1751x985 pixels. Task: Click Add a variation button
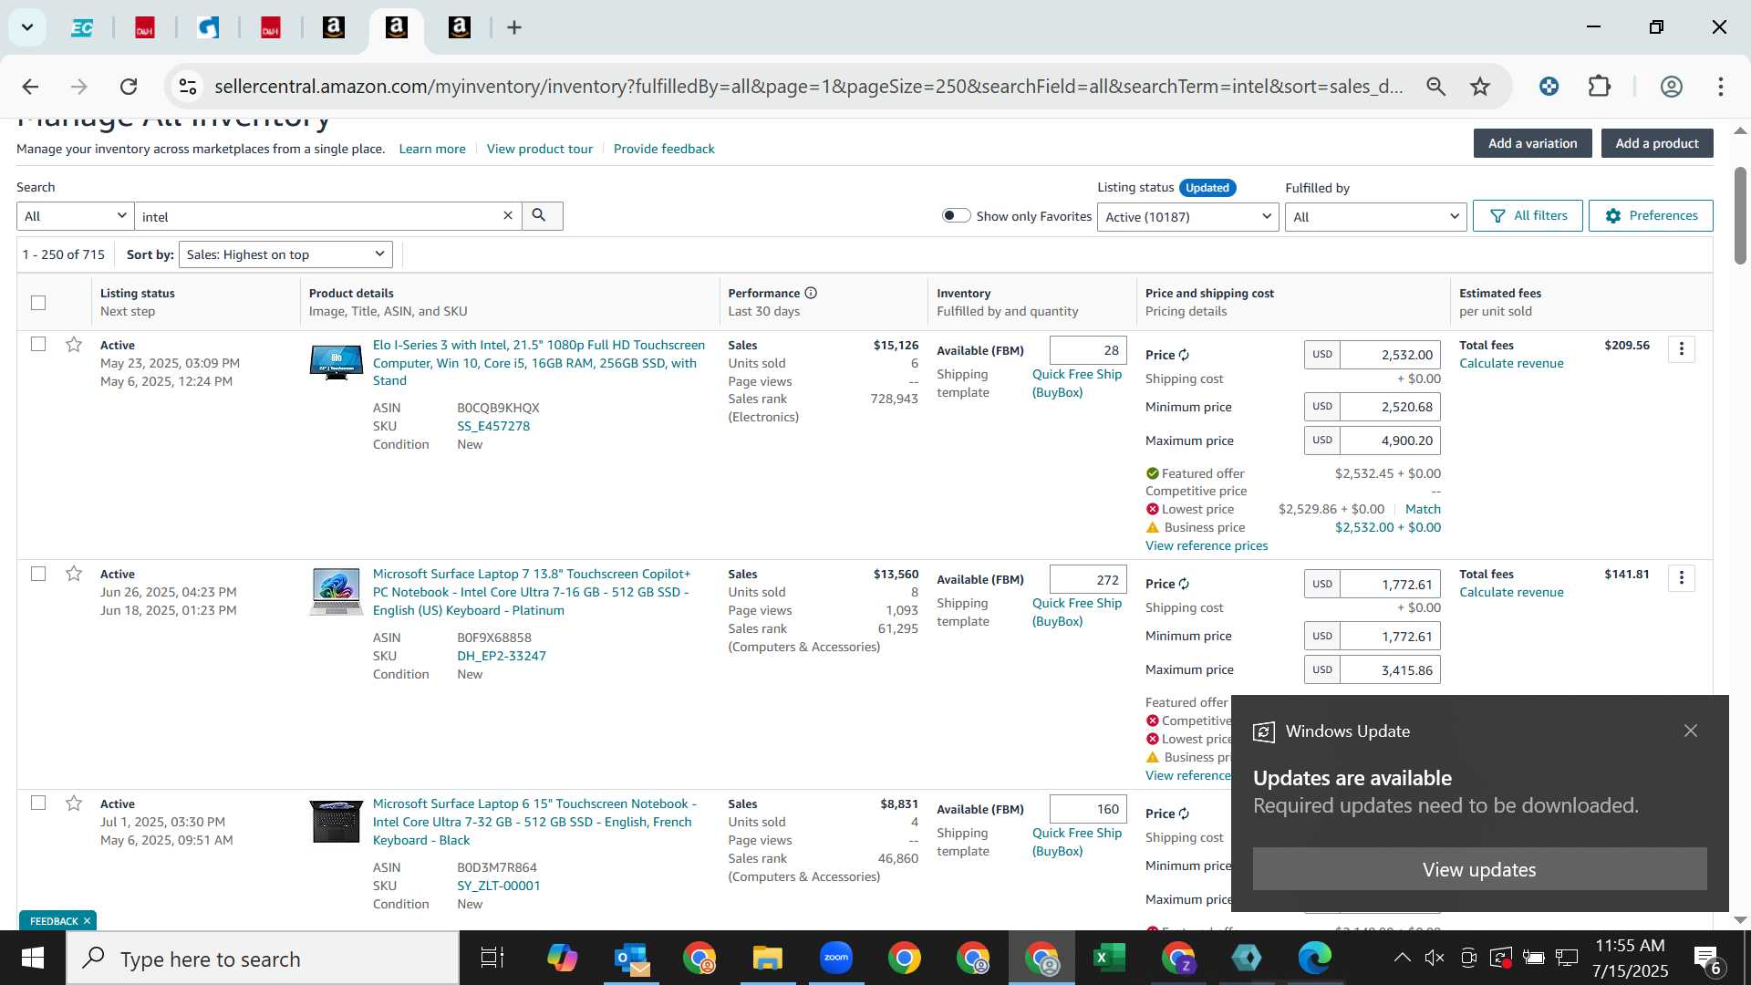pyautogui.click(x=1532, y=143)
